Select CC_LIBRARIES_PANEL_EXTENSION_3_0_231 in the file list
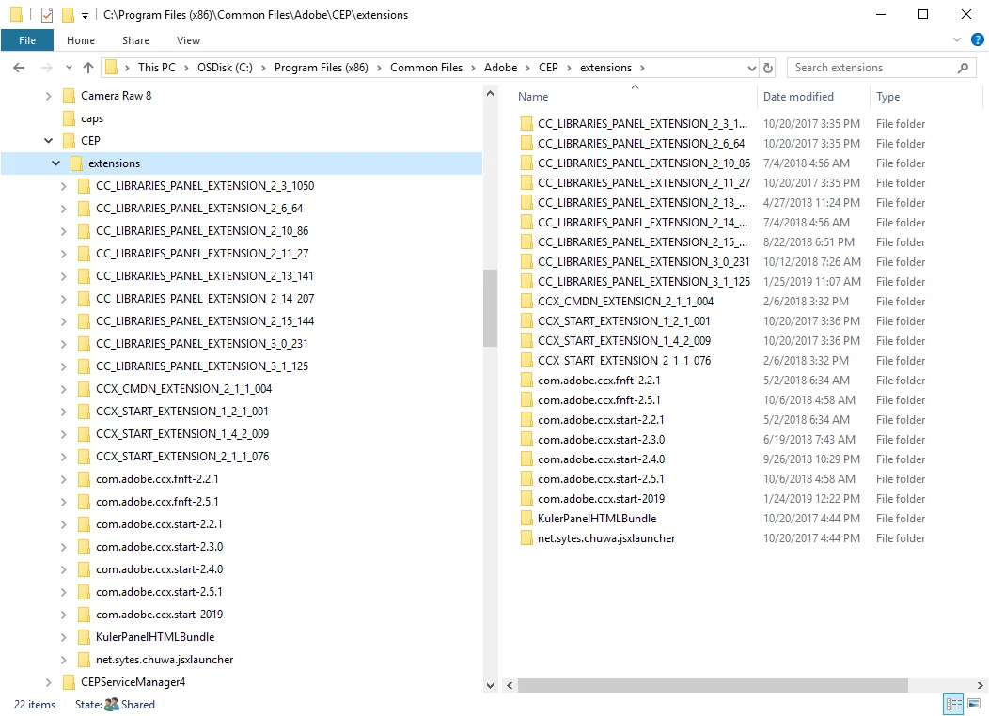 [x=643, y=261]
